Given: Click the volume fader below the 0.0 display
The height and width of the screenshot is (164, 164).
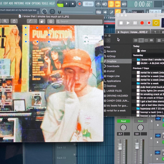Looking at the screenshot, I should 137,146.
